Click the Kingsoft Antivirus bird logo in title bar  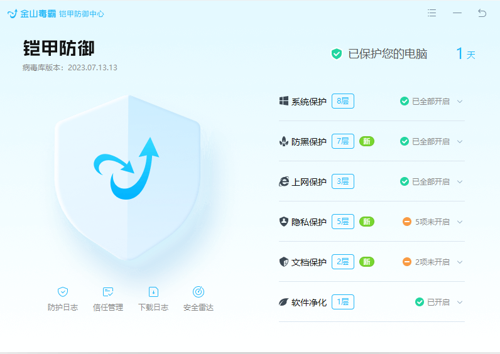12,14
